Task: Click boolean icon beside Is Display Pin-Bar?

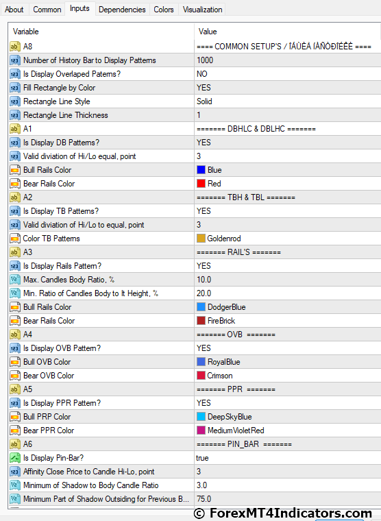Action: (14, 458)
